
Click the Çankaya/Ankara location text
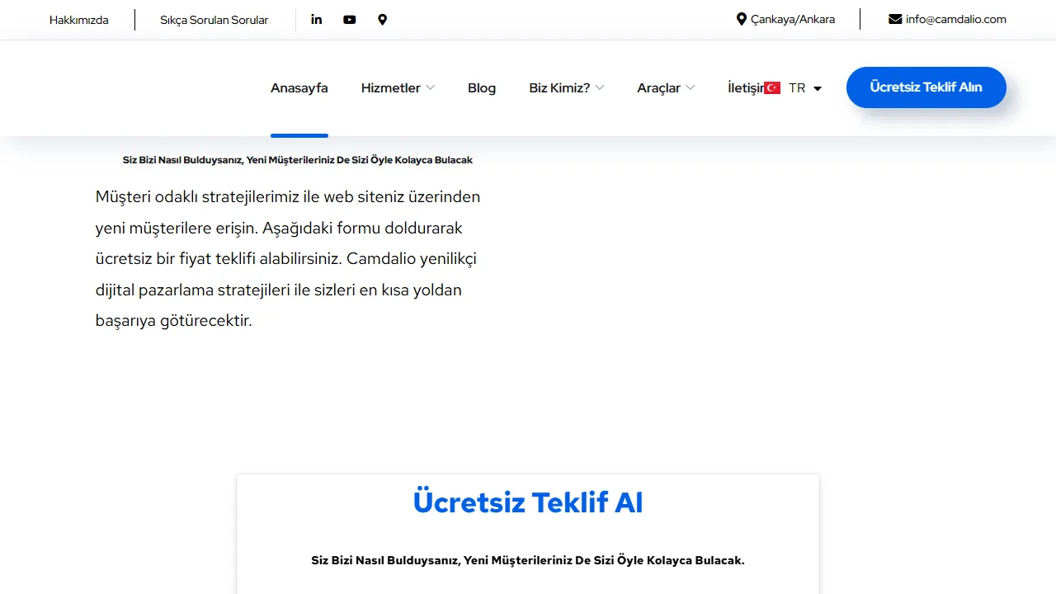792,19
